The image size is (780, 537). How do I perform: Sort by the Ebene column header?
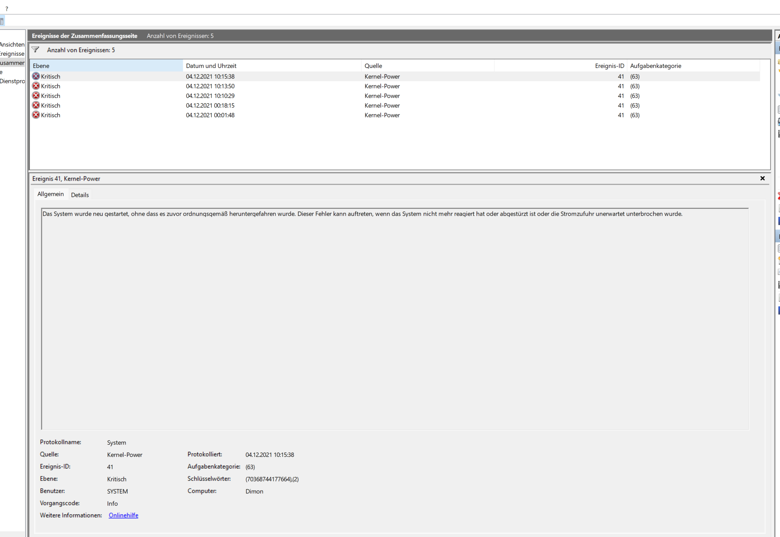tap(106, 65)
